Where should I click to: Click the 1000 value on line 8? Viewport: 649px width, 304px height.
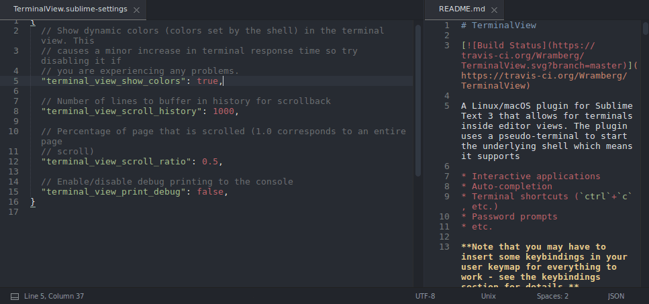tap(223, 111)
